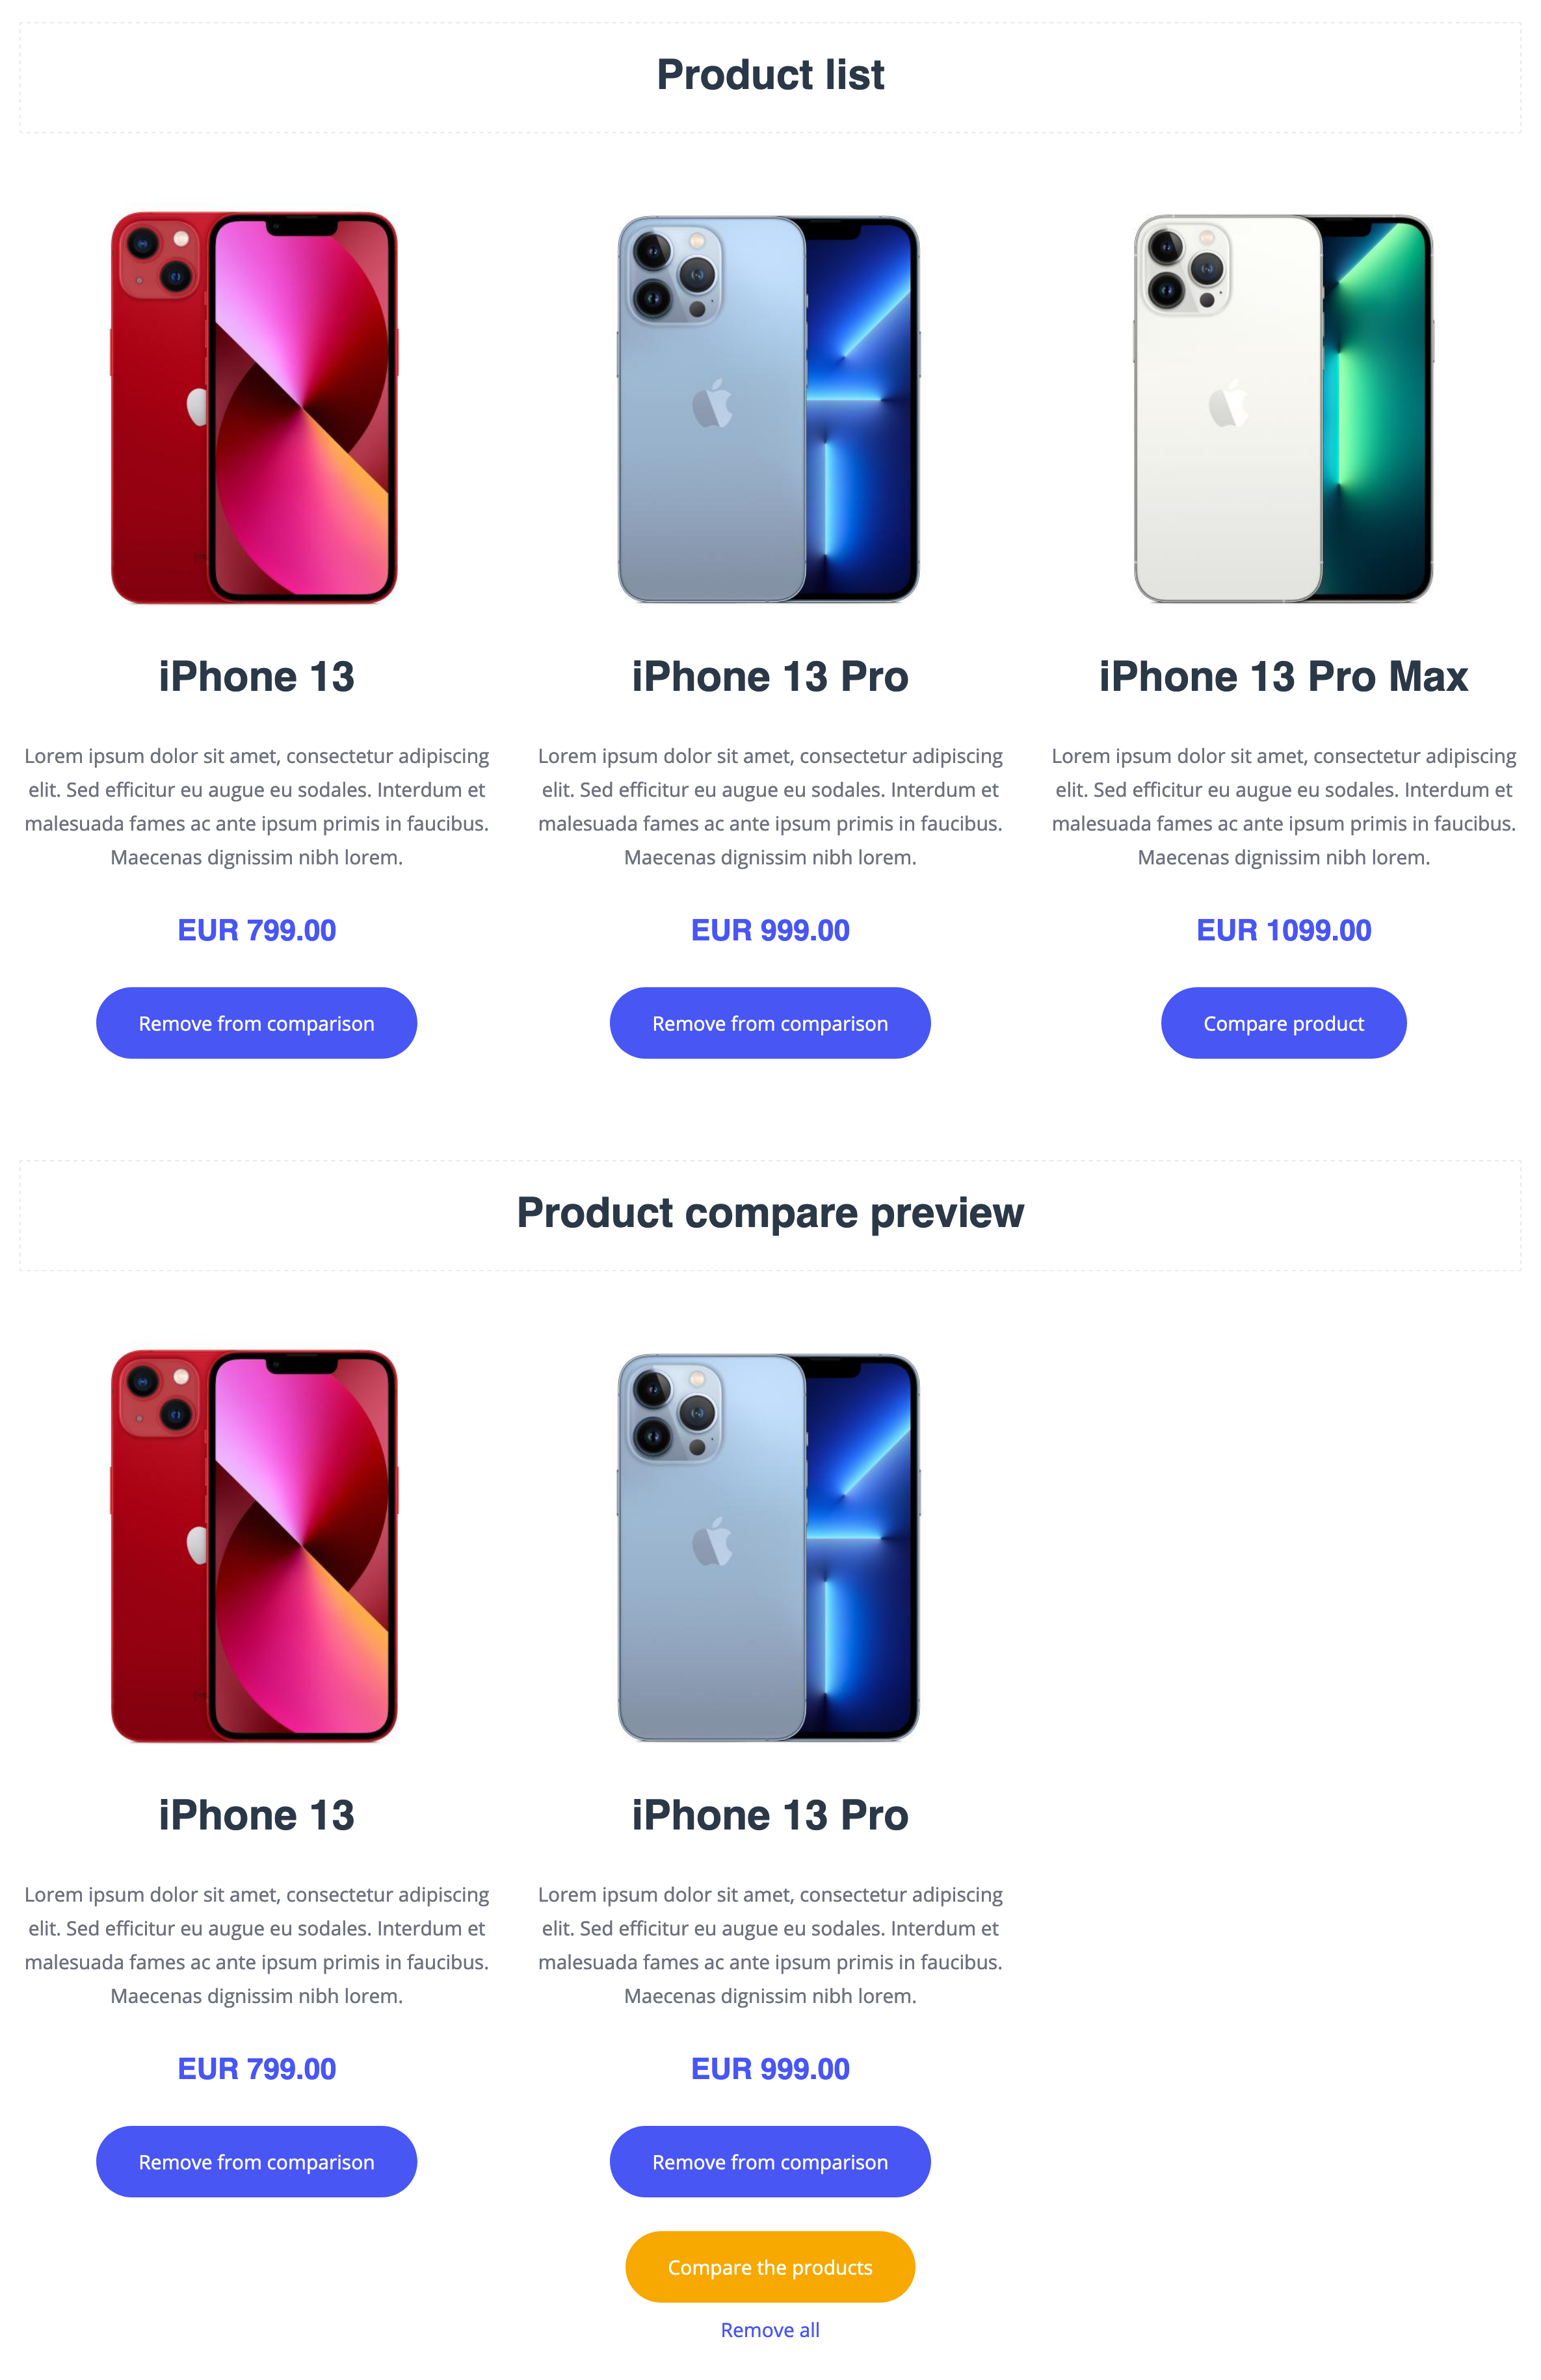Remove iPhone 13 Pro in compare preview section
This screenshot has height=2380, width=1541.
(769, 2161)
